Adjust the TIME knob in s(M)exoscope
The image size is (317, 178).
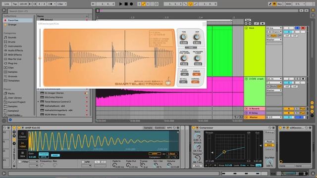click(x=184, y=37)
